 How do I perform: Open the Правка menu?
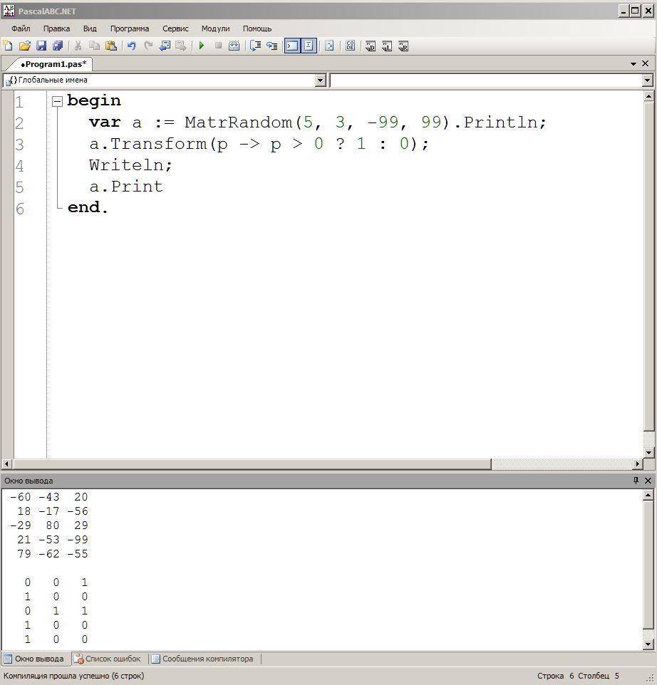tap(56, 28)
